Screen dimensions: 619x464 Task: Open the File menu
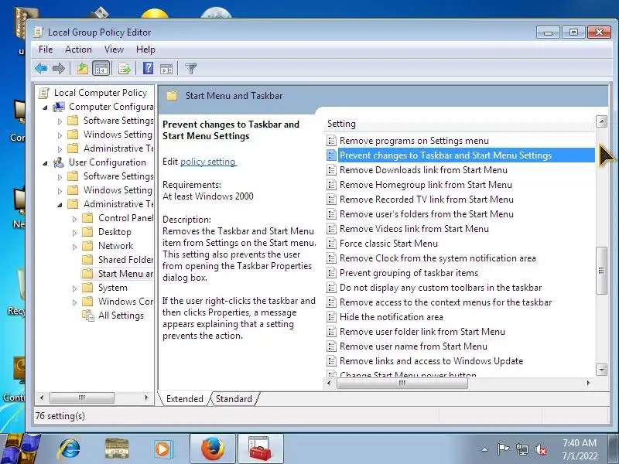tap(46, 49)
